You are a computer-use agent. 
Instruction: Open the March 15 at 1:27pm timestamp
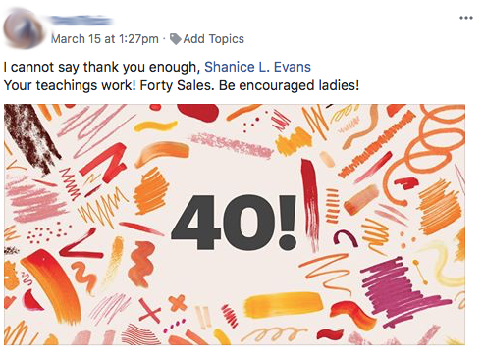(105, 39)
